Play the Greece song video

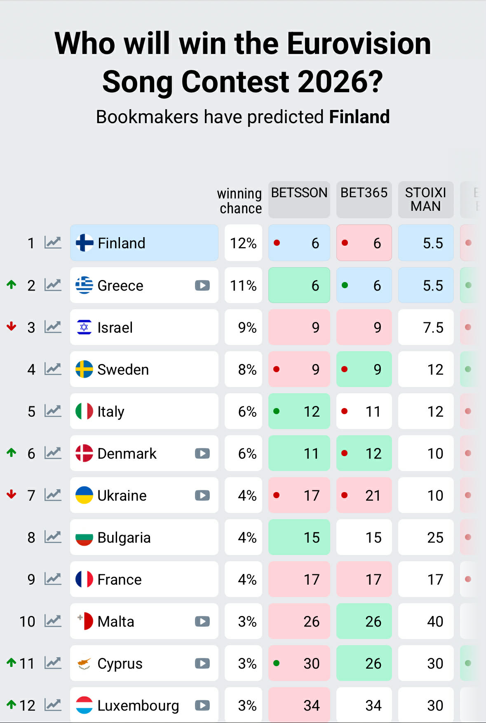(202, 285)
